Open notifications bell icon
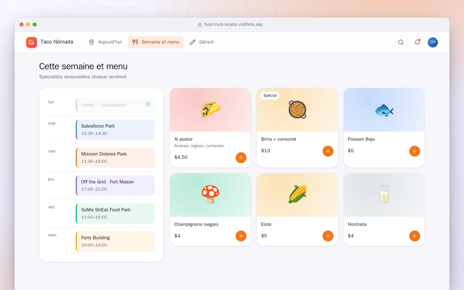The width and height of the screenshot is (464, 290). click(x=417, y=42)
